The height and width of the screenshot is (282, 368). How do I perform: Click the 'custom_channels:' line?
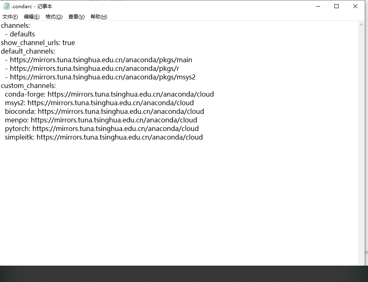[28, 86]
